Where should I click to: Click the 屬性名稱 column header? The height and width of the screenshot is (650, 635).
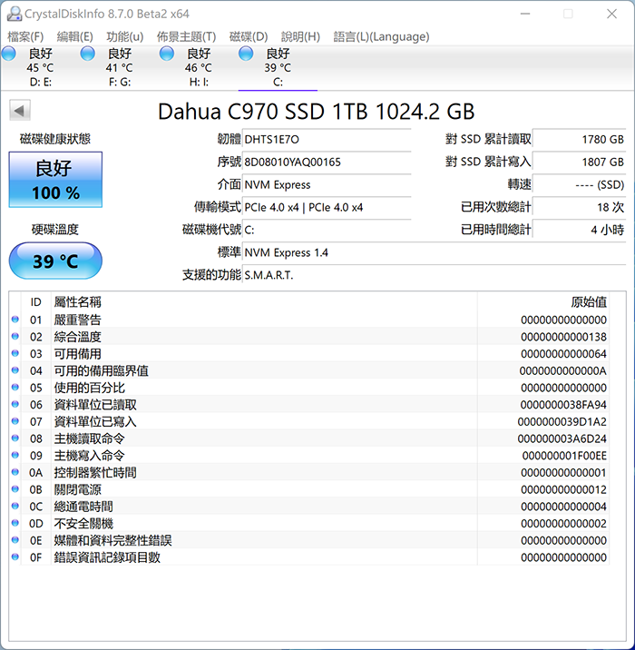click(264, 302)
